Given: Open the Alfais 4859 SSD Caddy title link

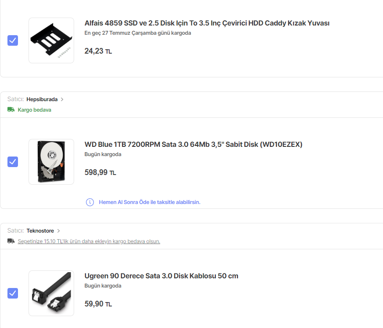Looking at the screenshot, I should 207,23.
